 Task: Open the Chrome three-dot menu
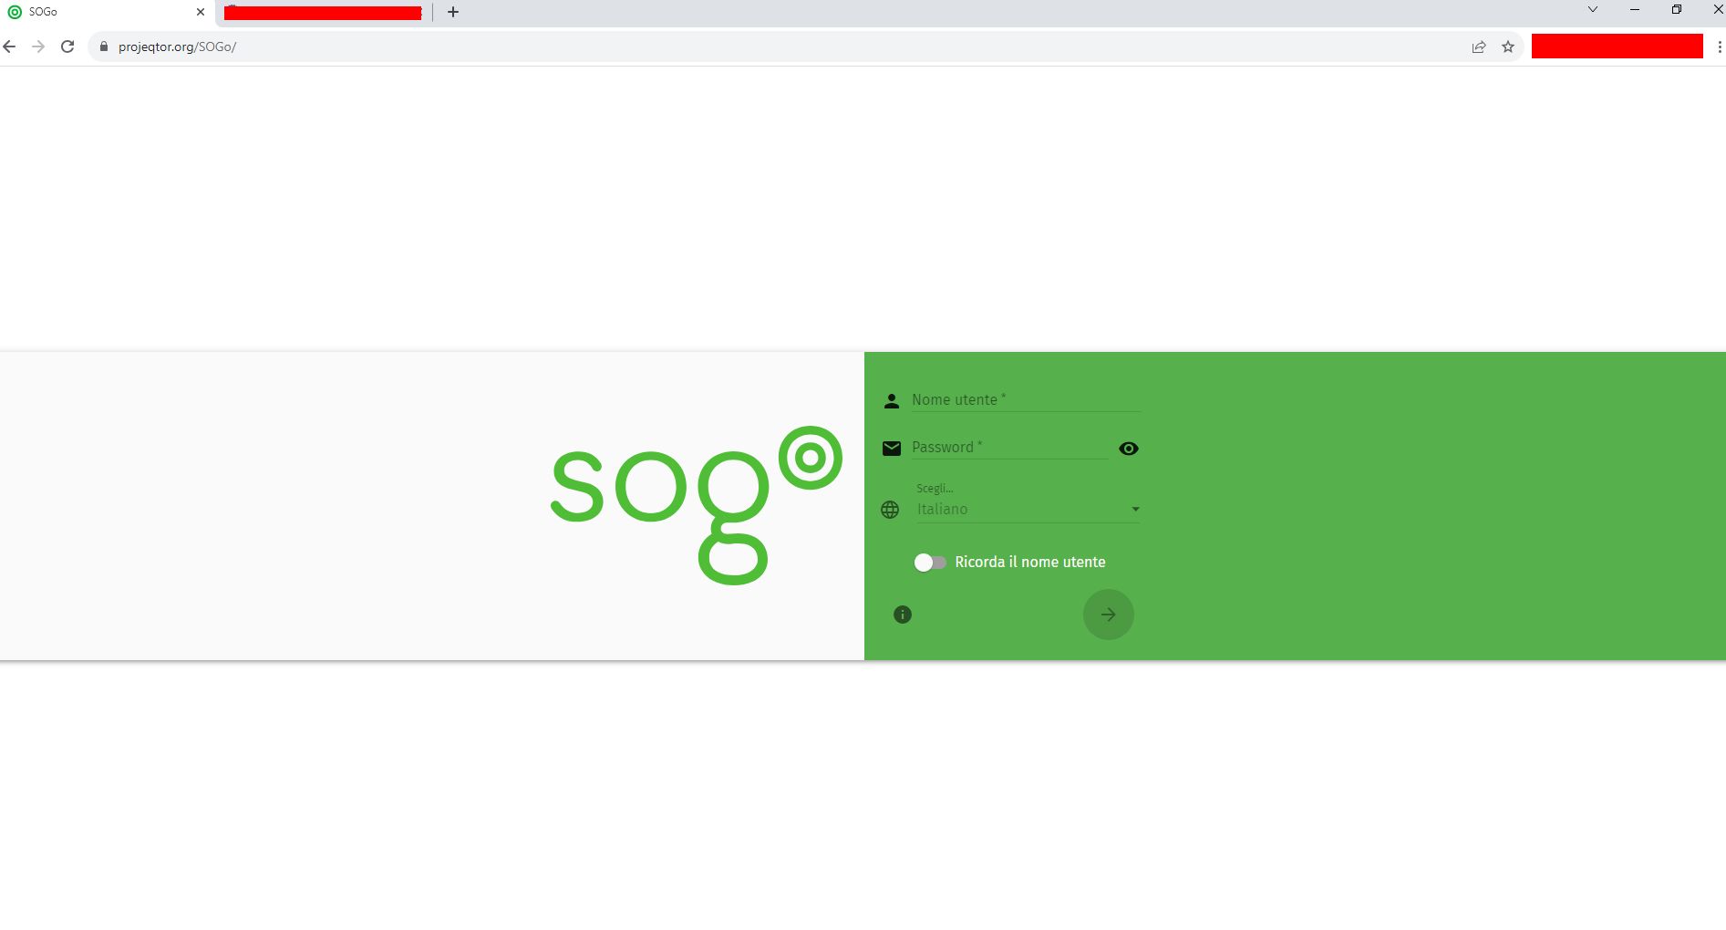tap(1719, 46)
